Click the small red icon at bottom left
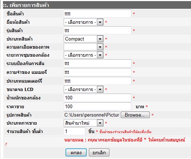Screen dimensions: 191x159 click(6, 144)
